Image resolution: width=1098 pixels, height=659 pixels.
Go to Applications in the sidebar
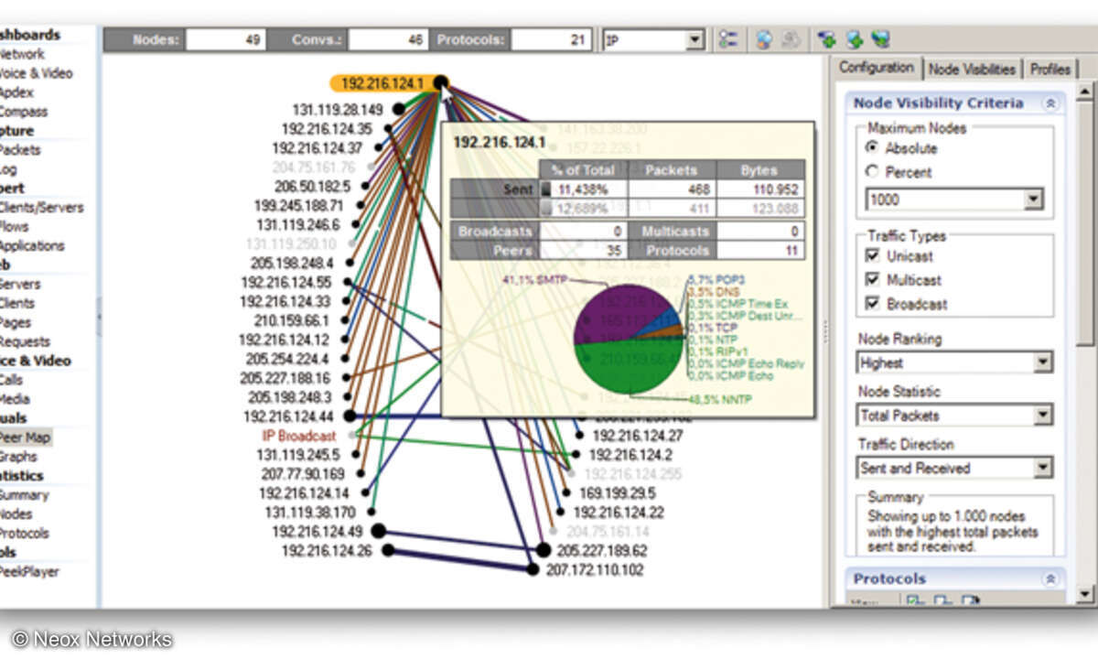coord(32,245)
